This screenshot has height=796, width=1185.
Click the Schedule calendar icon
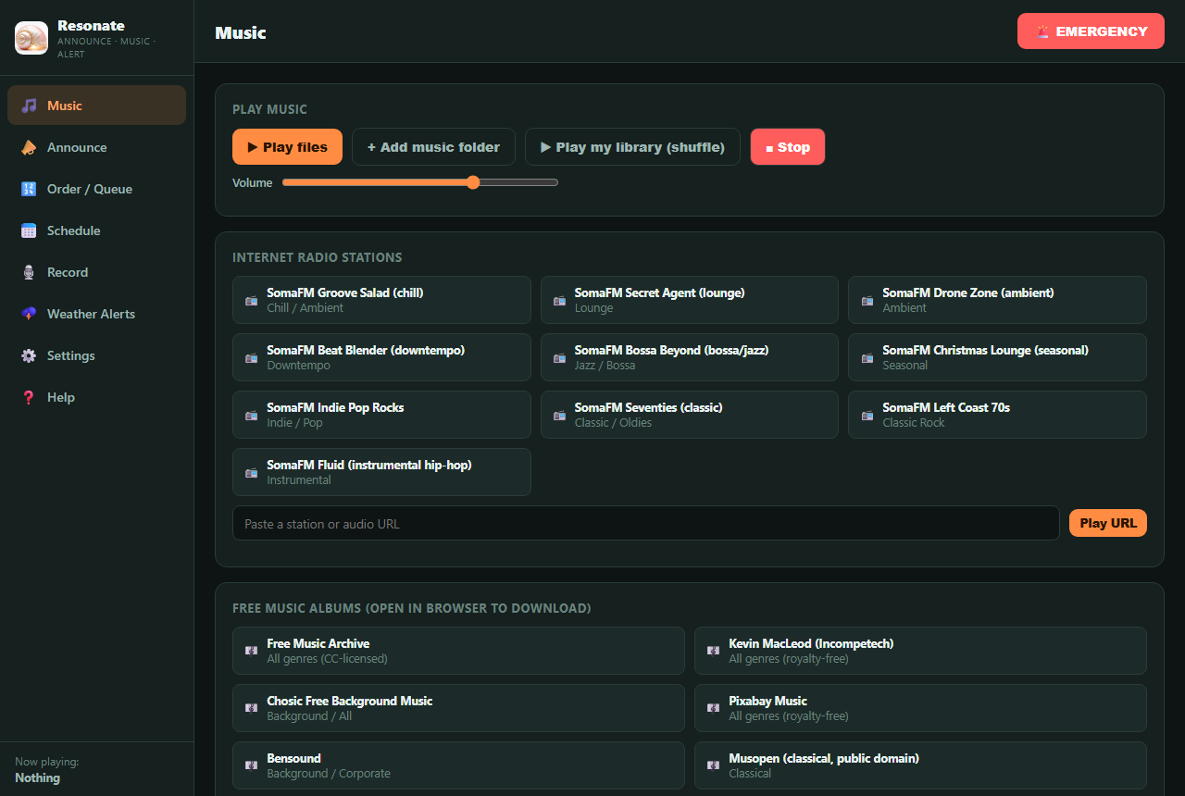click(30, 230)
